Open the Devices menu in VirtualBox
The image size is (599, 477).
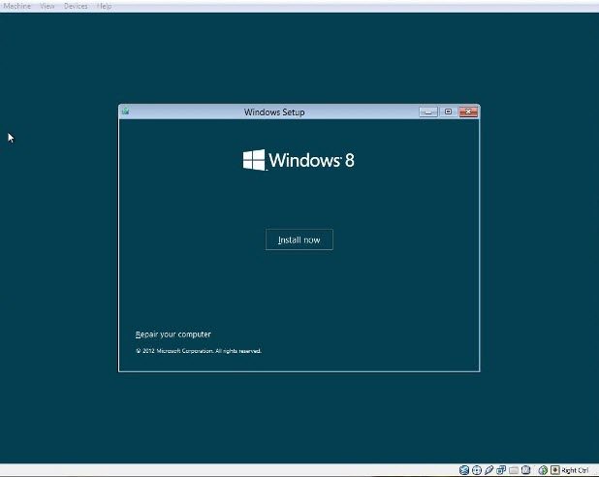point(76,6)
